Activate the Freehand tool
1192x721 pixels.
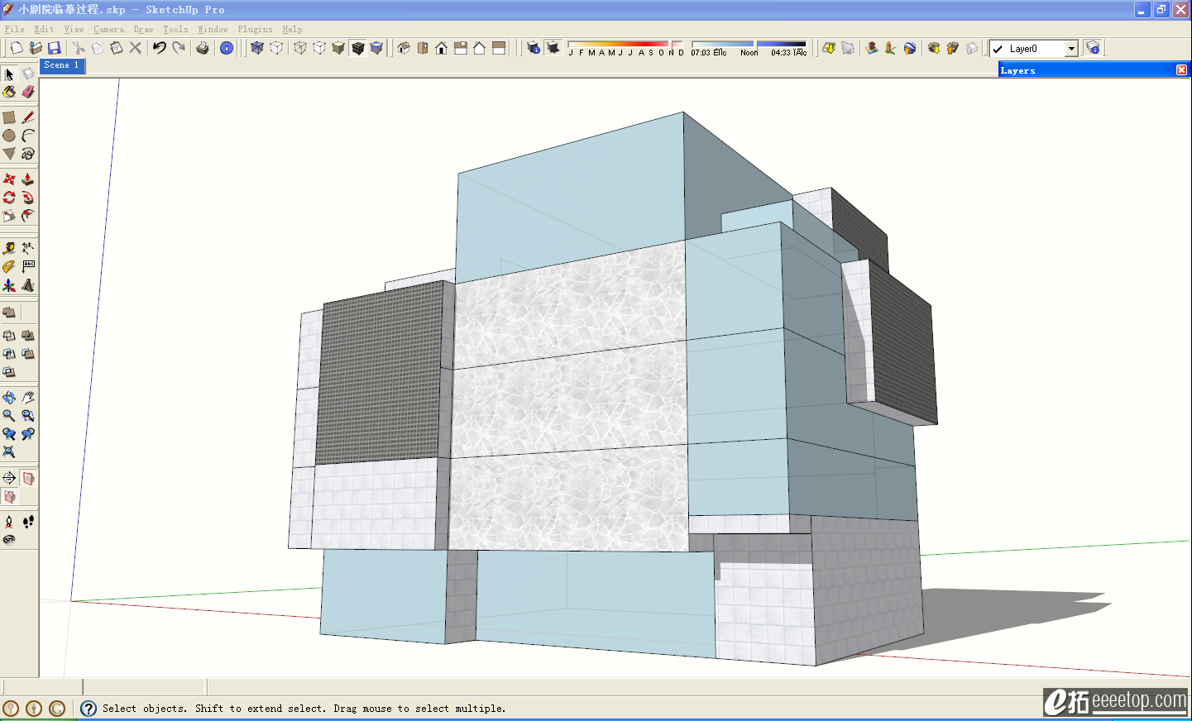coord(28,154)
